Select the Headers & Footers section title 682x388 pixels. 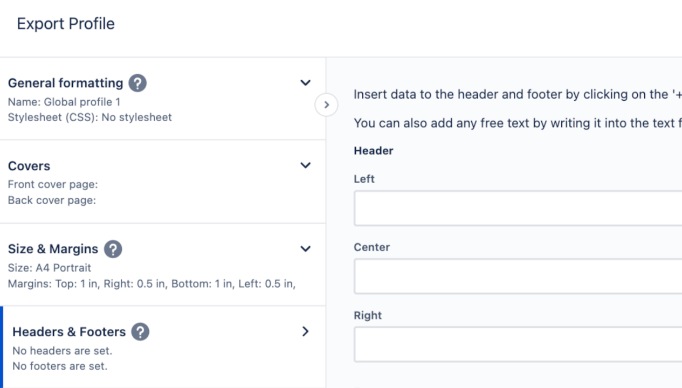[69, 332]
